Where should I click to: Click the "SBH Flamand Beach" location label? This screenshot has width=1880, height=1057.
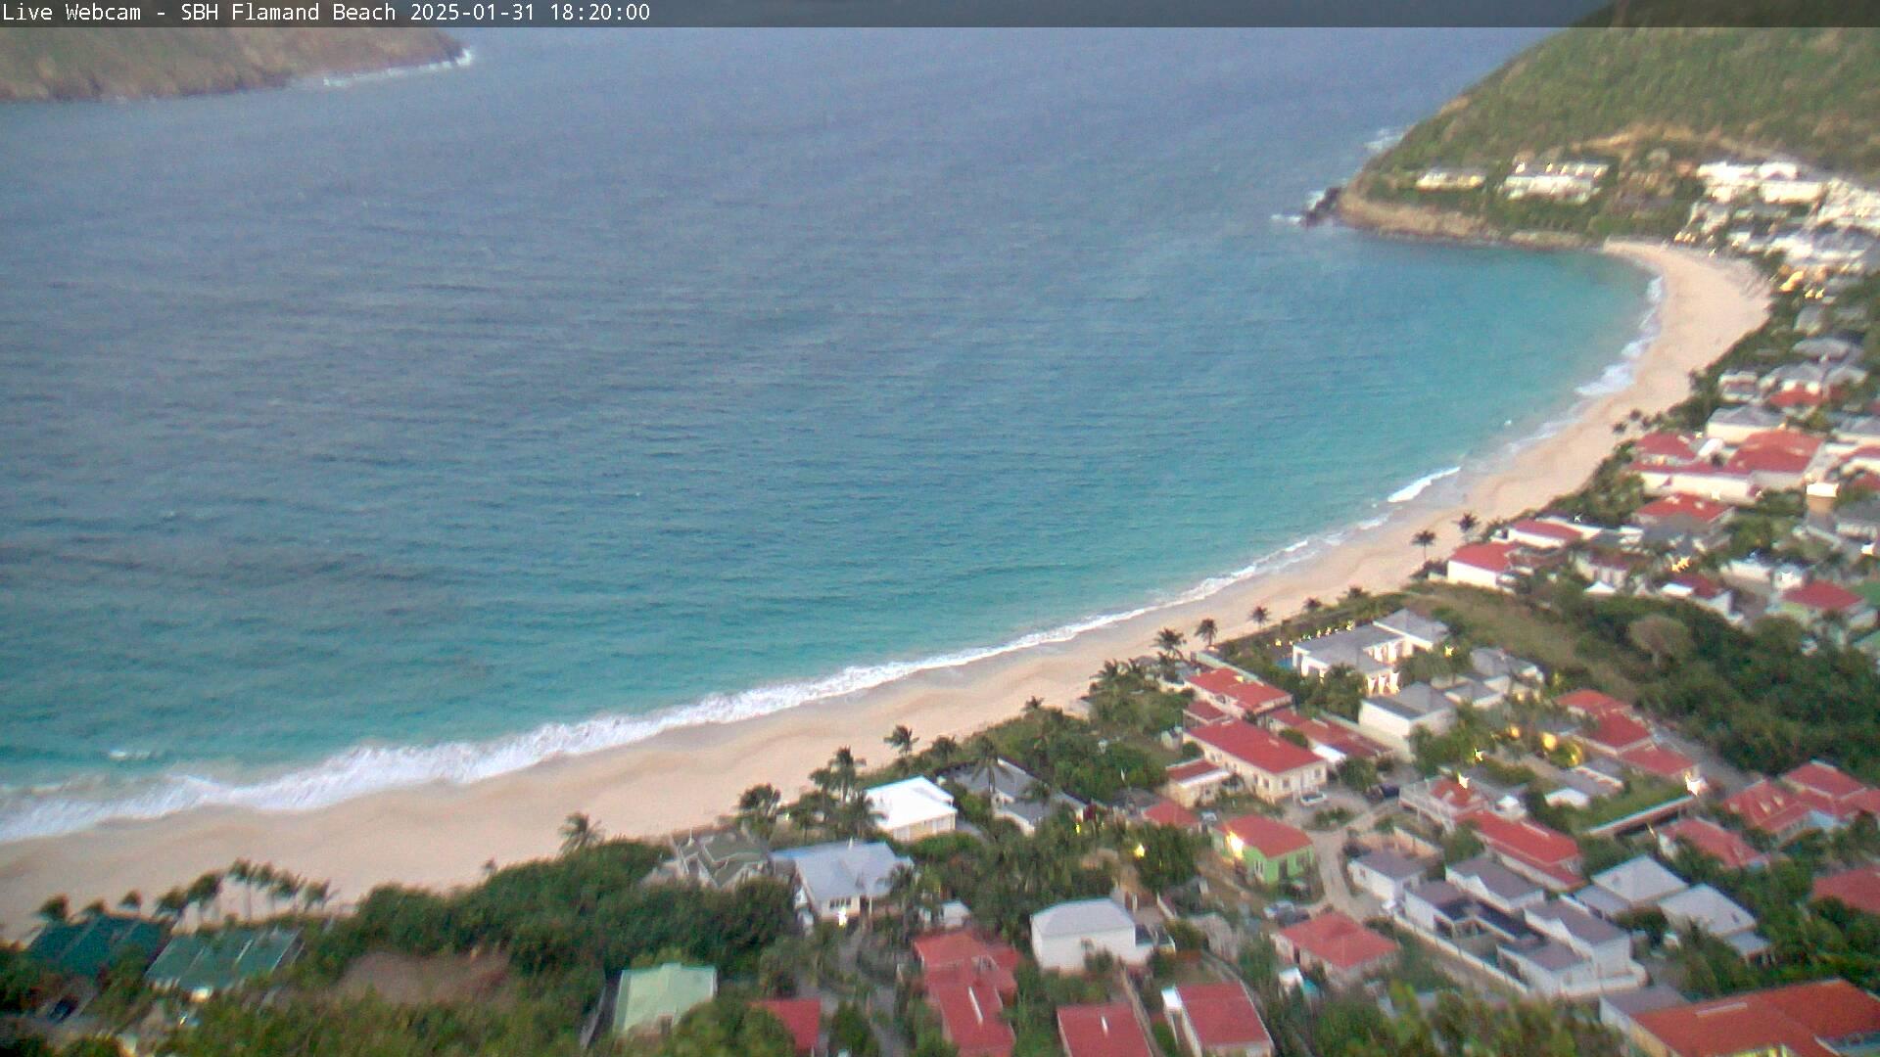[x=288, y=13]
